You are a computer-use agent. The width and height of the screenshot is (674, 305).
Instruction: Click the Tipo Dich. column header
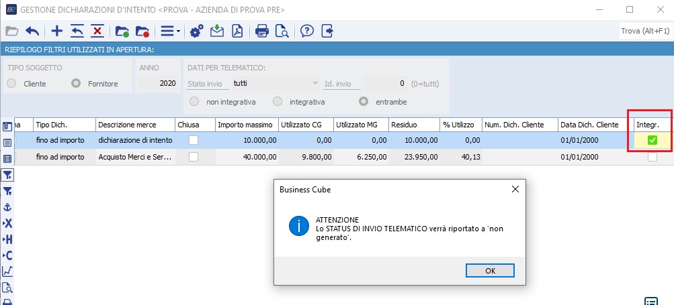64,125
